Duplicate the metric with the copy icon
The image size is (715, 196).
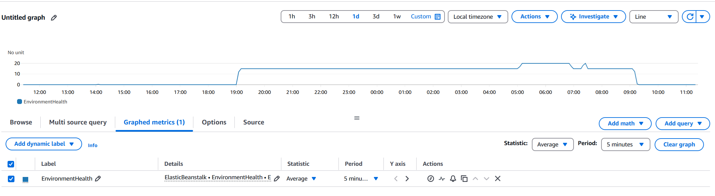[x=464, y=179]
